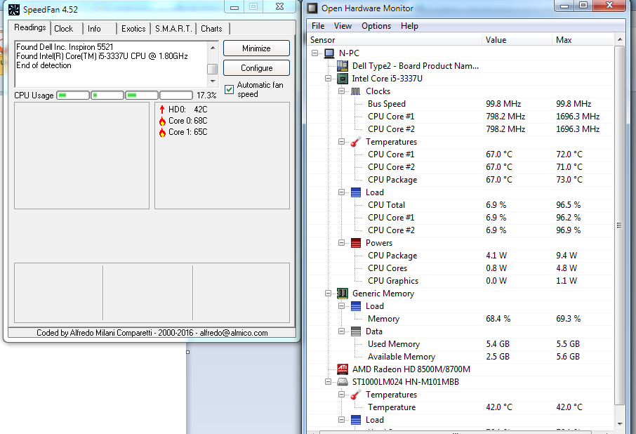Image resolution: width=636 pixels, height=434 pixels.
Task: Open the View menu
Action: [343, 26]
